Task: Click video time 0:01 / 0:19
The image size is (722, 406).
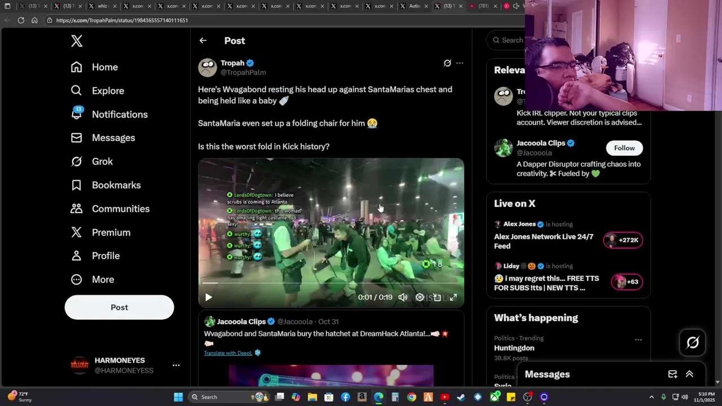Action: (375, 297)
